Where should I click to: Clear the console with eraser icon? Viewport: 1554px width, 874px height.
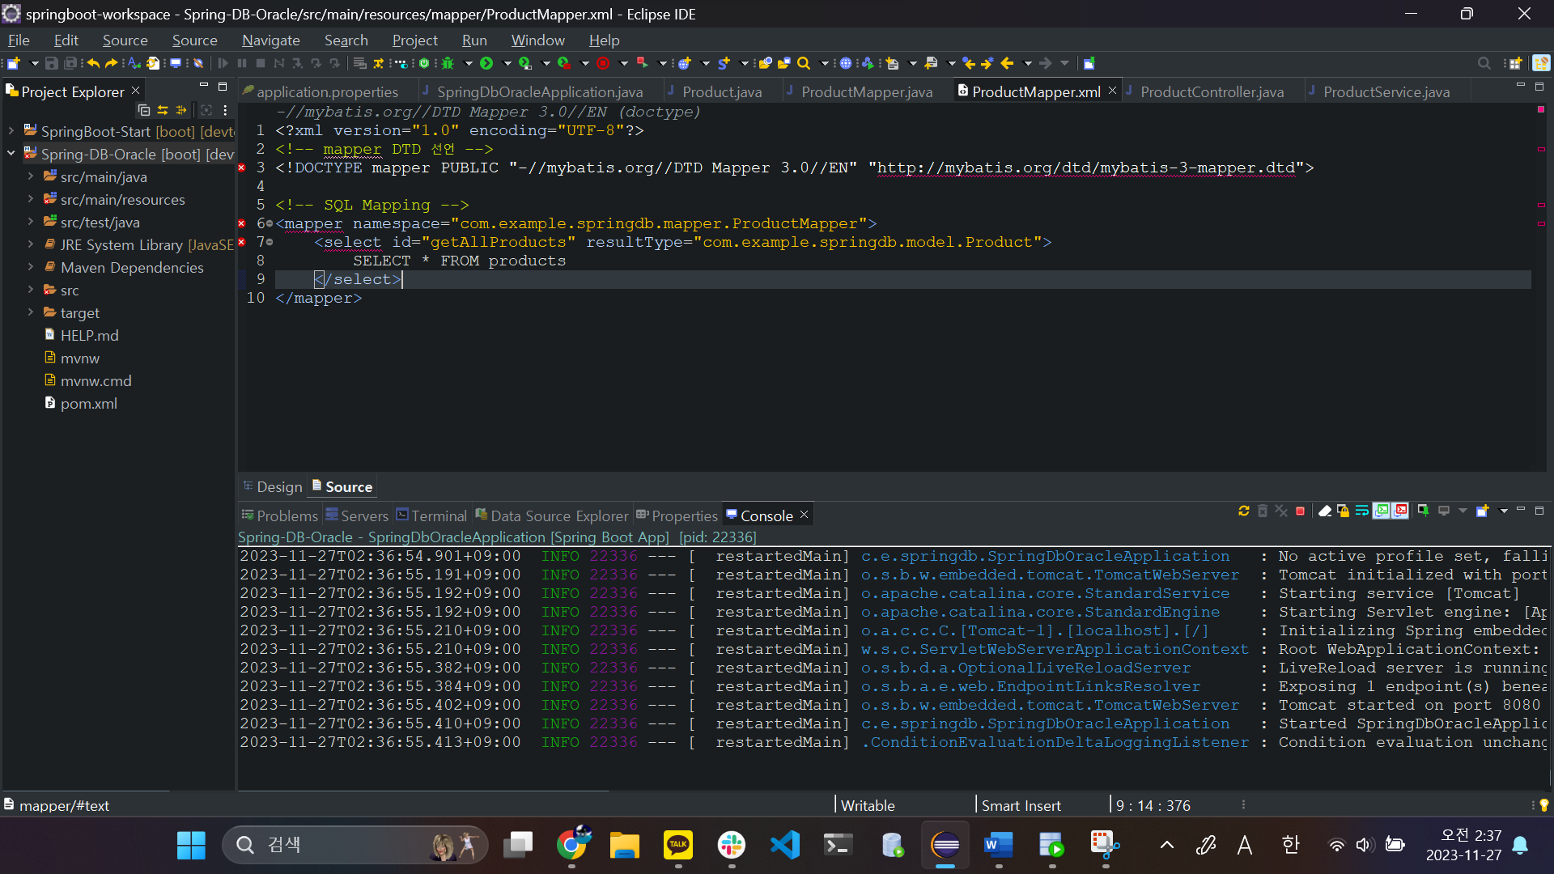pyautogui.click(x=1325, y=511)
